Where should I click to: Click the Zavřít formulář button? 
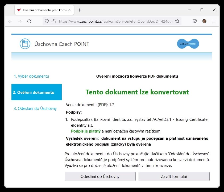click(x=174, y=176)
